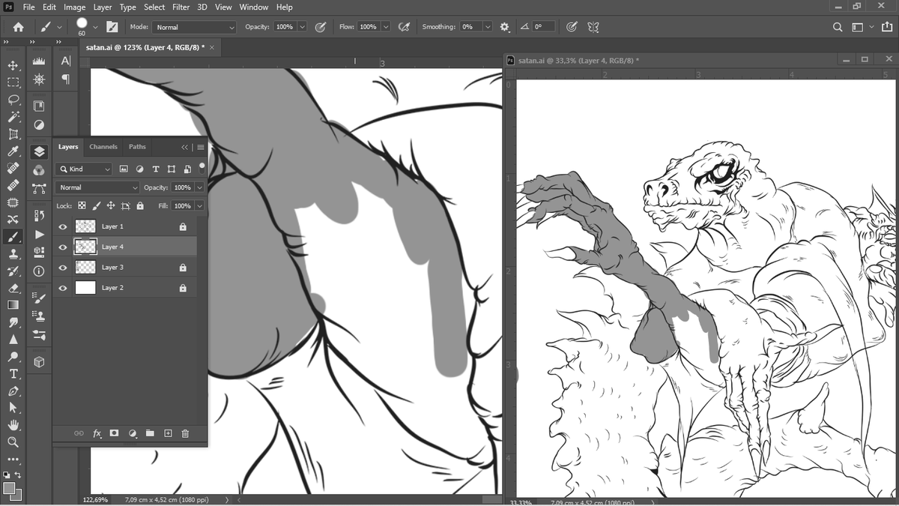This screenshot has height=506, width=899.
Task: Add layer style with fx icon
Action: point(97,433)
